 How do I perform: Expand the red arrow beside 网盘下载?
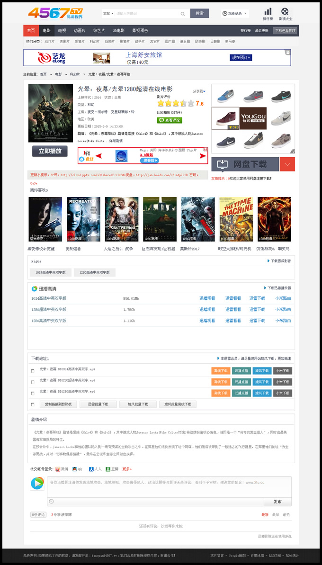(287, 164)
